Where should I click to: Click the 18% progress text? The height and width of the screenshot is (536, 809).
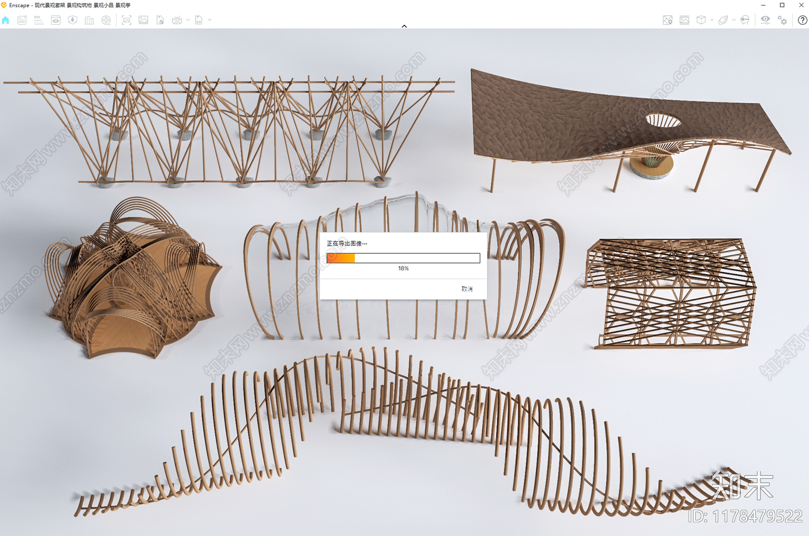[403, 269]
